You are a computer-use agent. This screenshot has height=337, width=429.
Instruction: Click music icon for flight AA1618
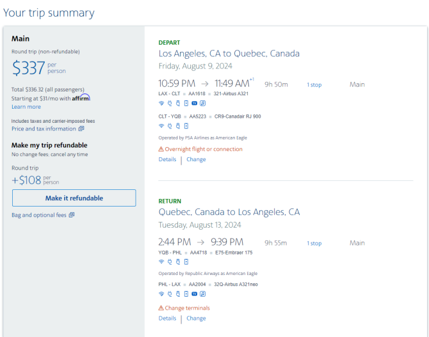[202, 103]
